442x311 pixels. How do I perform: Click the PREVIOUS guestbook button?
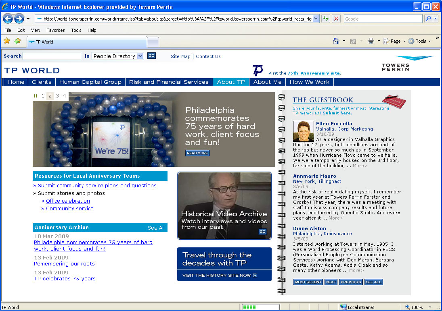coord(351,282)
